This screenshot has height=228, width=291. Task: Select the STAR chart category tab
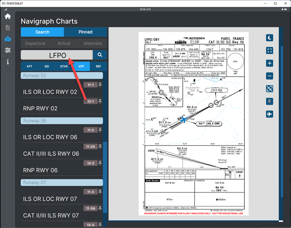tap(64, 66)
